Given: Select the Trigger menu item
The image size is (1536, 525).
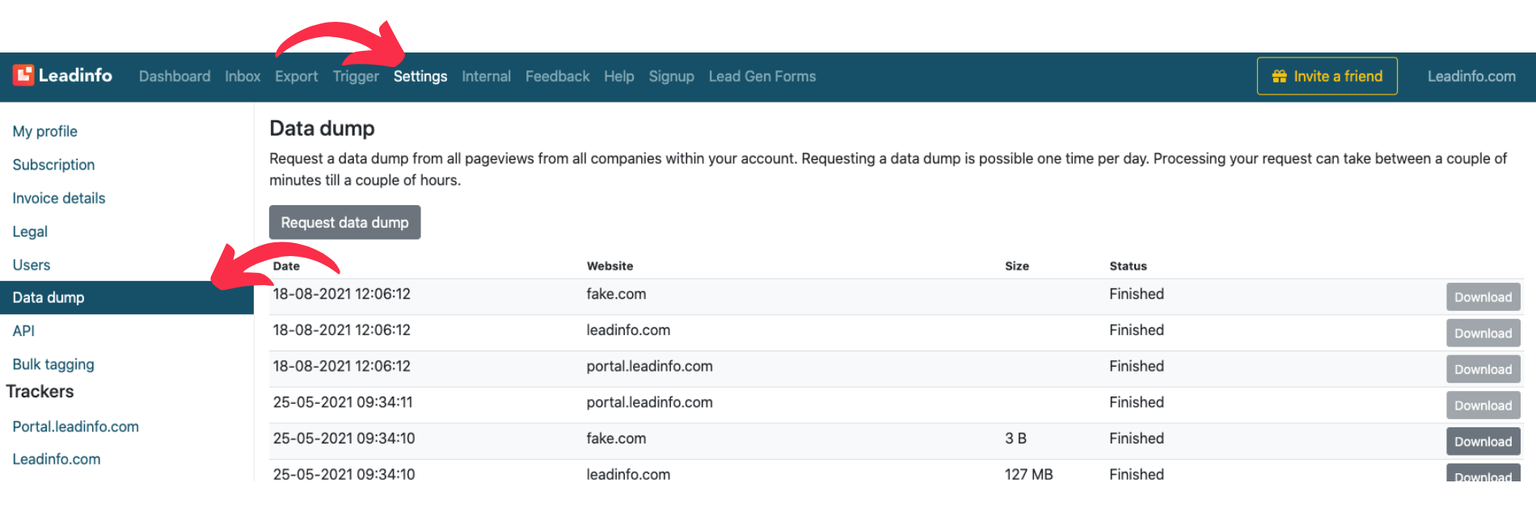Looking at the screenshot, I should click(x=356, y=76).
